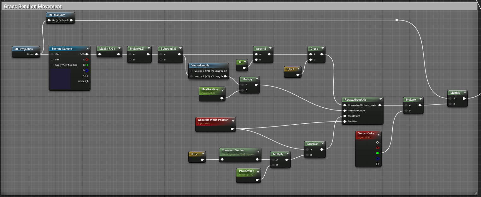Open the Vertex Color node dropdown arrow
This screenshot has height=197, width=481.
[378, 134]
